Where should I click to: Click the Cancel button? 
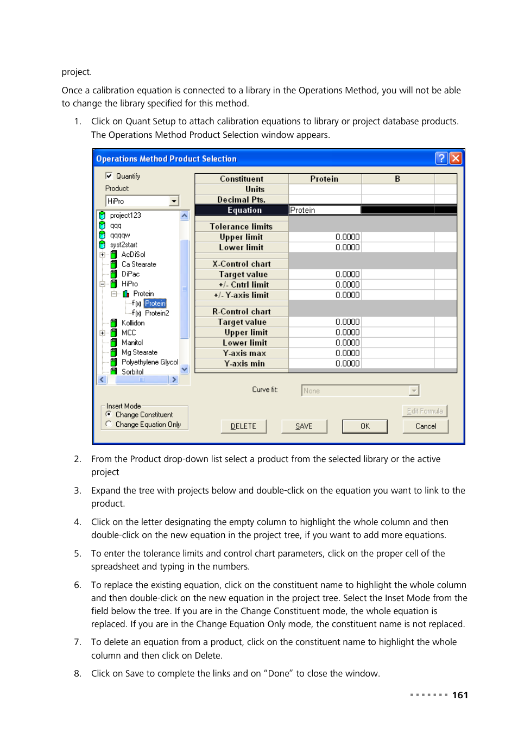pos(426,426)
